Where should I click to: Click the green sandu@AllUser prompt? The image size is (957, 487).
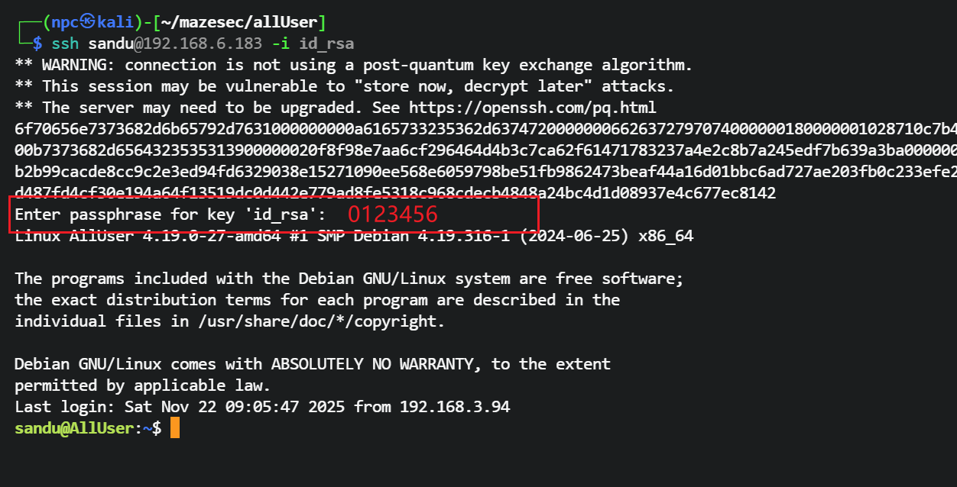pyautogui.click(x=74, y=428)
